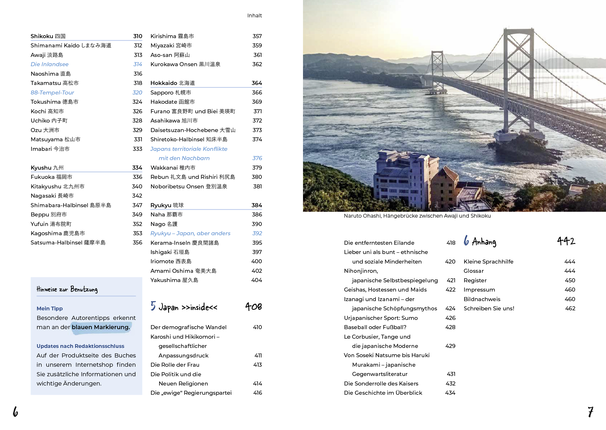The image size is (606, 430).
Task: Click the handwritten page number 7
Action: pos(590,412)
